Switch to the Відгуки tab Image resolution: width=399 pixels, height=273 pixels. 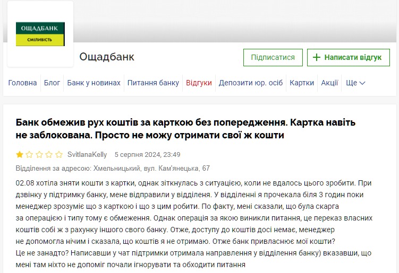point(199,83)
